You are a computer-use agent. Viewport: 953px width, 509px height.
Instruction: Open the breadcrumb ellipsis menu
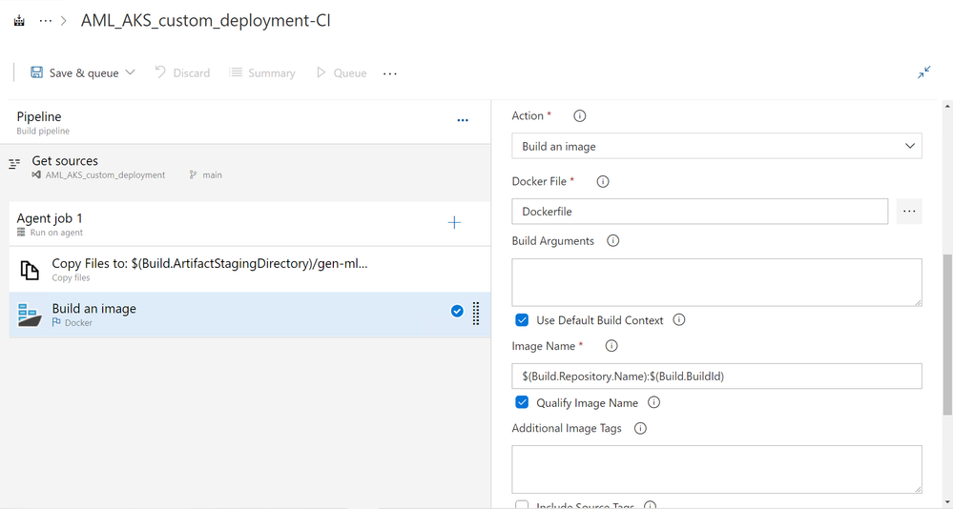tap(45, 21)
